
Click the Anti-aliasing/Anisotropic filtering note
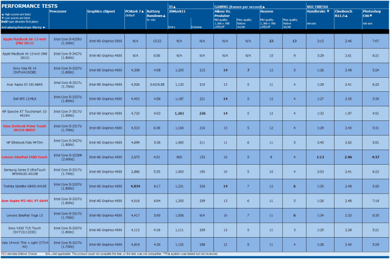coord(23,27)
